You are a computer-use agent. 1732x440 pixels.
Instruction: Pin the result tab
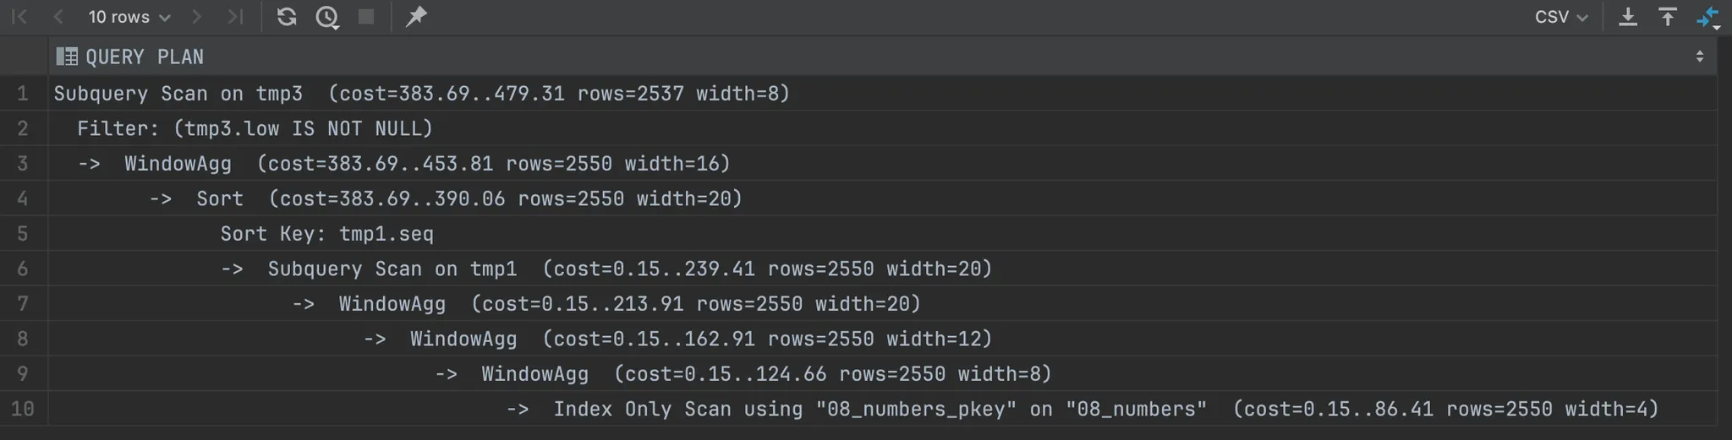coord(416,17)
